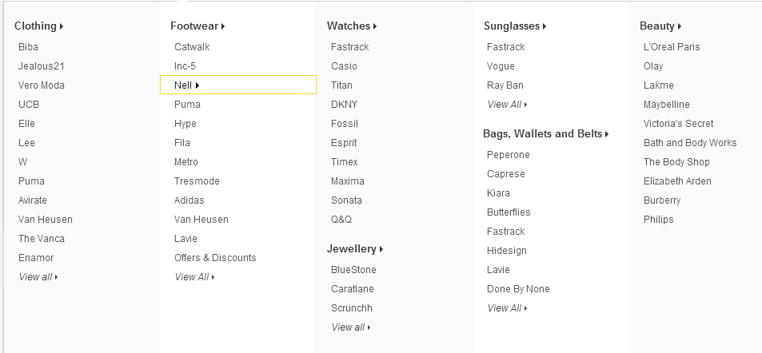View all Jewellery brands
Image resolution: width=762 pixels, height=353 pixels.
point(350,327)
